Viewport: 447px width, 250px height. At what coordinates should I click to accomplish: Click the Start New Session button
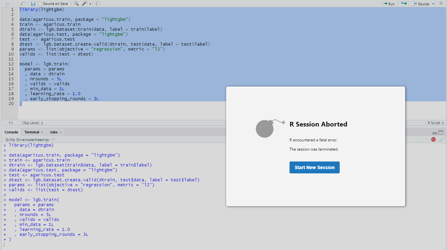[x=314, y=167]
